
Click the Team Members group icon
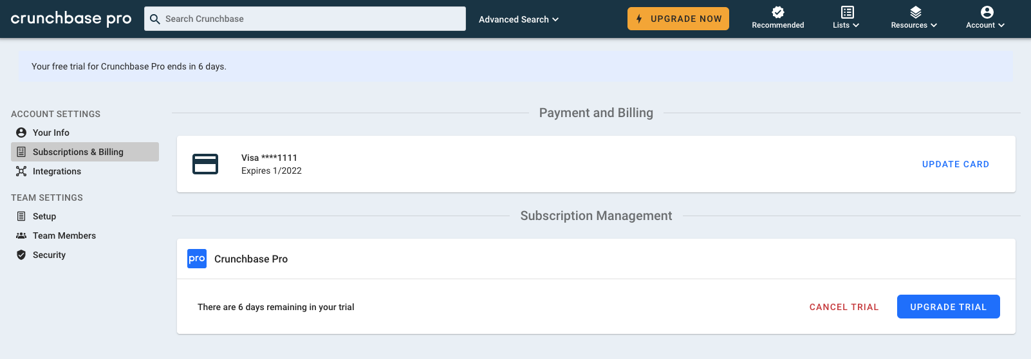21,235
